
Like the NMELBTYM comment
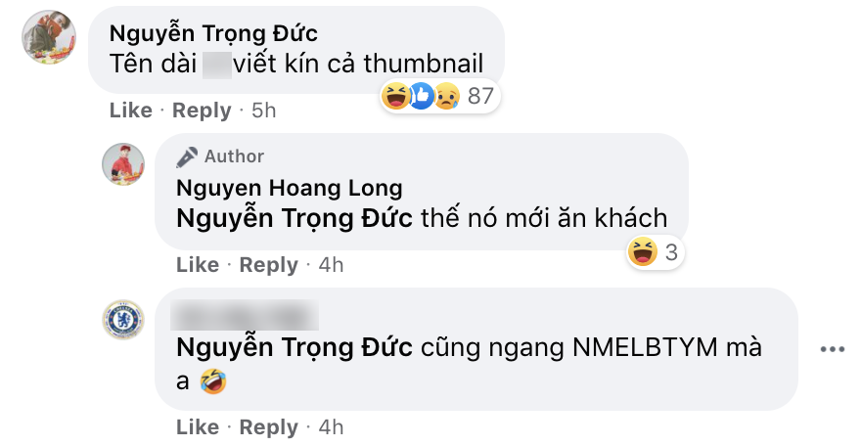click(x=198, y=426)
